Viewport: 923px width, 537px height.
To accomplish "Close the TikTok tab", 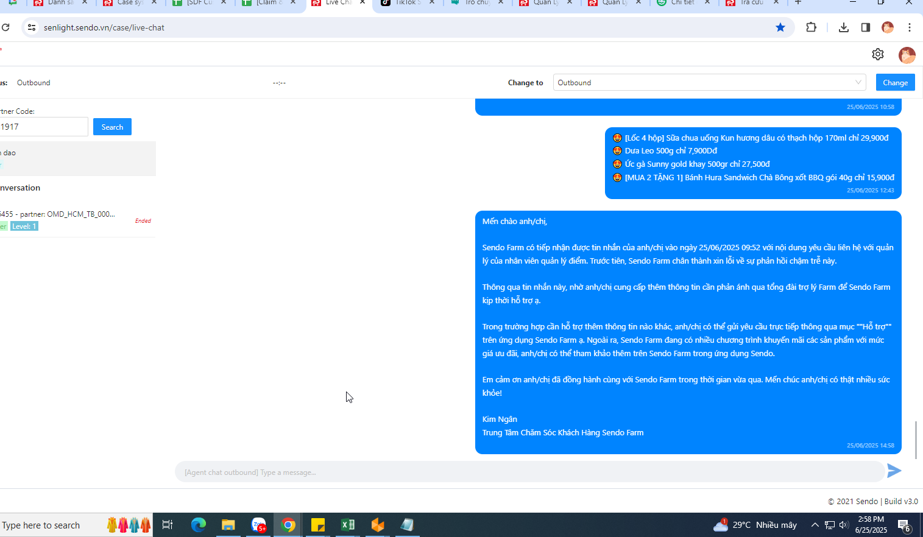I will (x=432, y=2).
